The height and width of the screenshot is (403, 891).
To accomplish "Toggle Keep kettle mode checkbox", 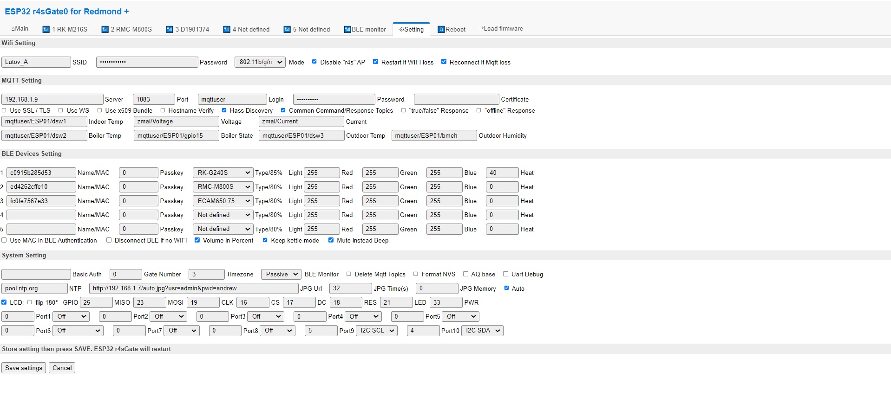I will pyautogui.click(x=265, y=240).
